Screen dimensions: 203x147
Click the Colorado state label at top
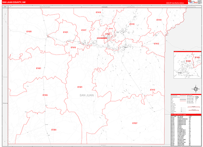105,7
